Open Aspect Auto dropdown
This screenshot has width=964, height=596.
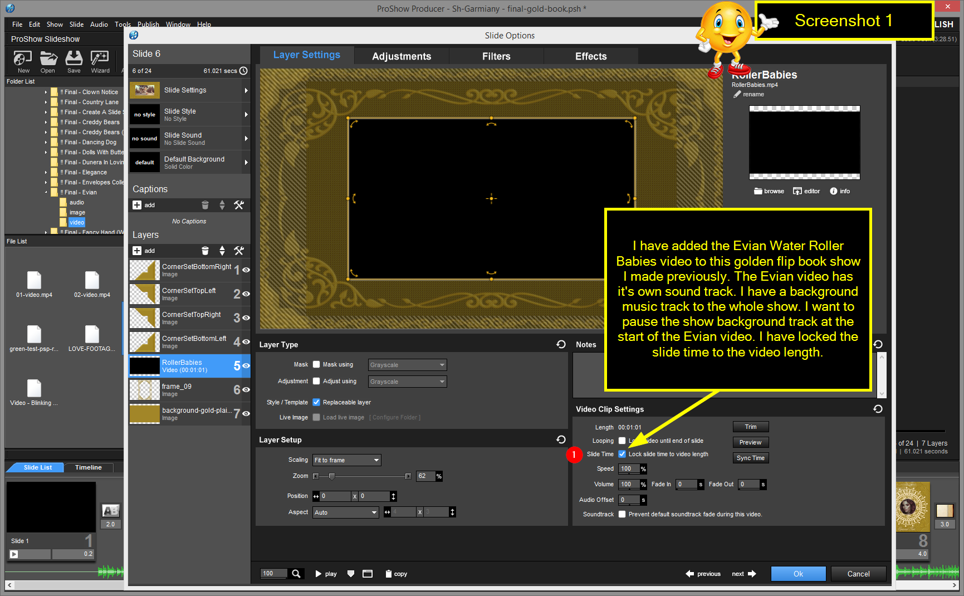click(346, 512)
